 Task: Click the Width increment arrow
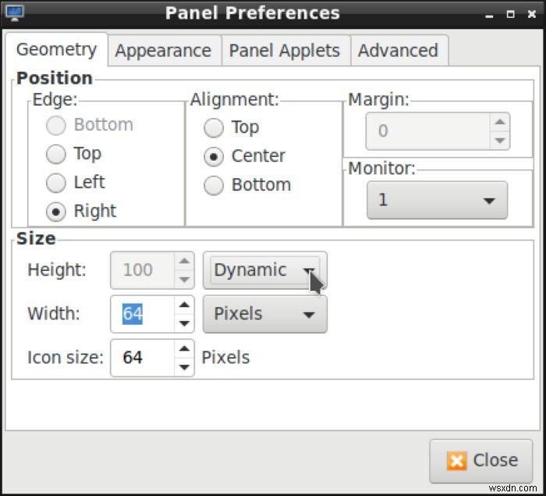click(184, 305)
